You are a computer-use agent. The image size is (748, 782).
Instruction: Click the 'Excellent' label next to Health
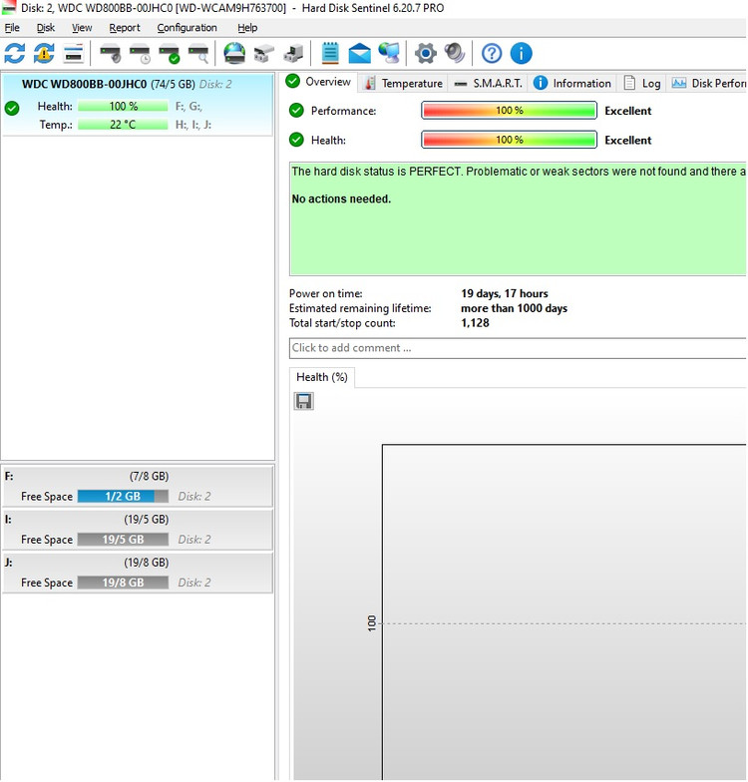tap(628, 140)
